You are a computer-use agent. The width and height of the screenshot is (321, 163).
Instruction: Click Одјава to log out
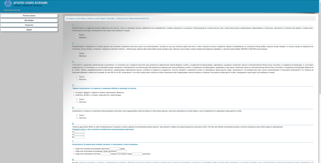(x=29, y=30)
